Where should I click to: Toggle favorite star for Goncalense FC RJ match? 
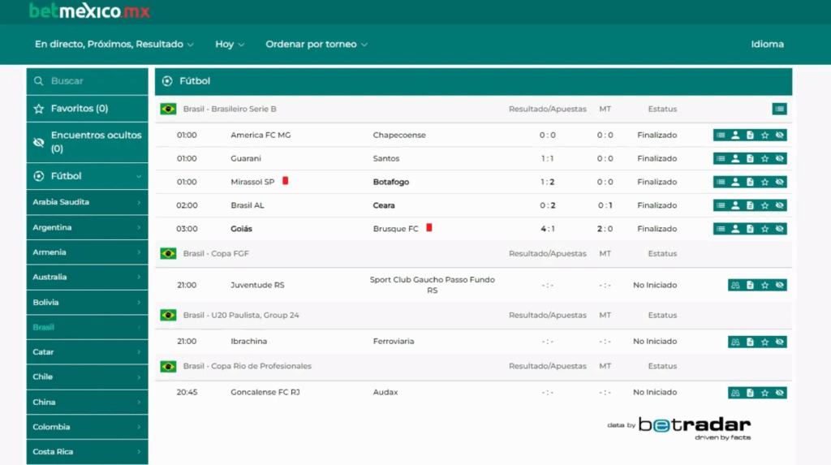point(764,393)
